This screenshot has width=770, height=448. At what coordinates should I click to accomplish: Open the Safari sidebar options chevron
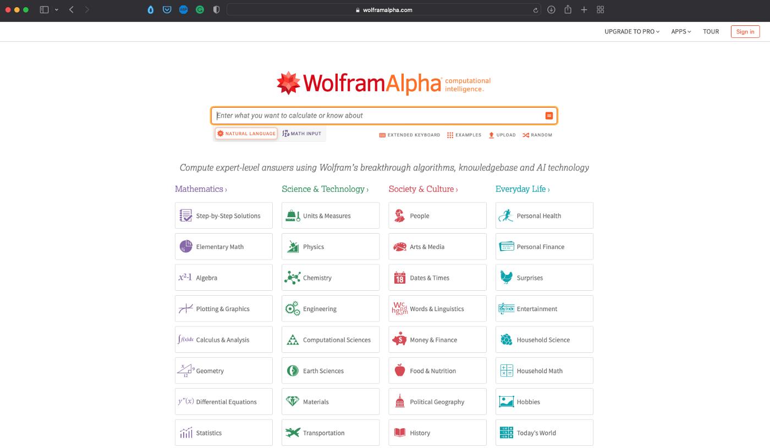click(x=57, y=10)
